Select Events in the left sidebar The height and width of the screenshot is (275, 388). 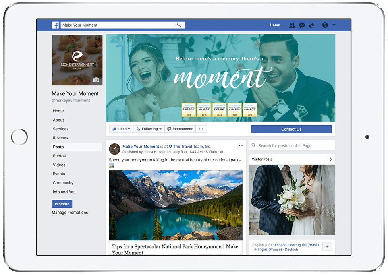tap(59, 174)
